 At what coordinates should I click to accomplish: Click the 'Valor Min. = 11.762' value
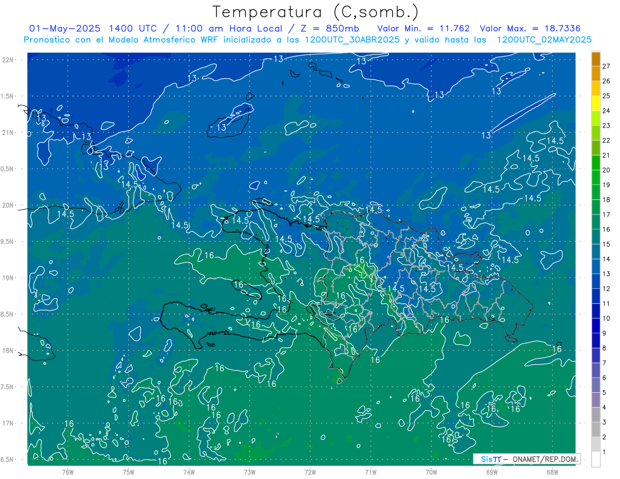pyautogui.click(x=424, y=28)
